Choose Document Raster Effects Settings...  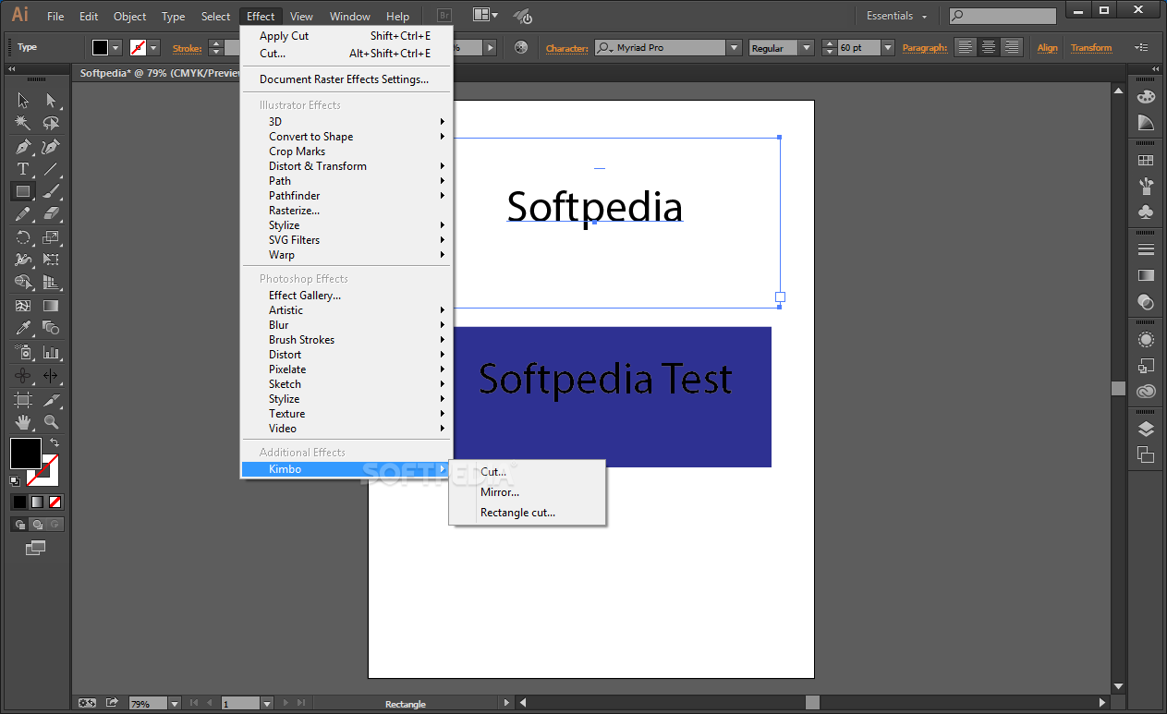point(346,79)
